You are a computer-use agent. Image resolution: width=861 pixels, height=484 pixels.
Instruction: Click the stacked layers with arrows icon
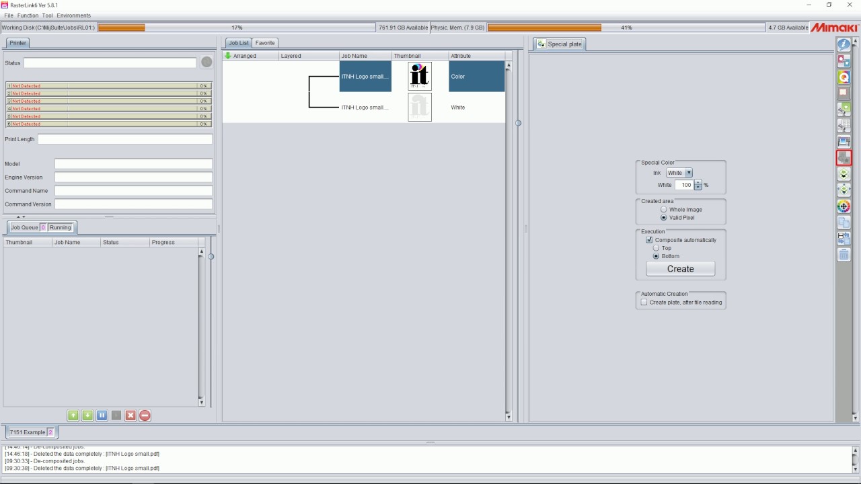(844, 190)
